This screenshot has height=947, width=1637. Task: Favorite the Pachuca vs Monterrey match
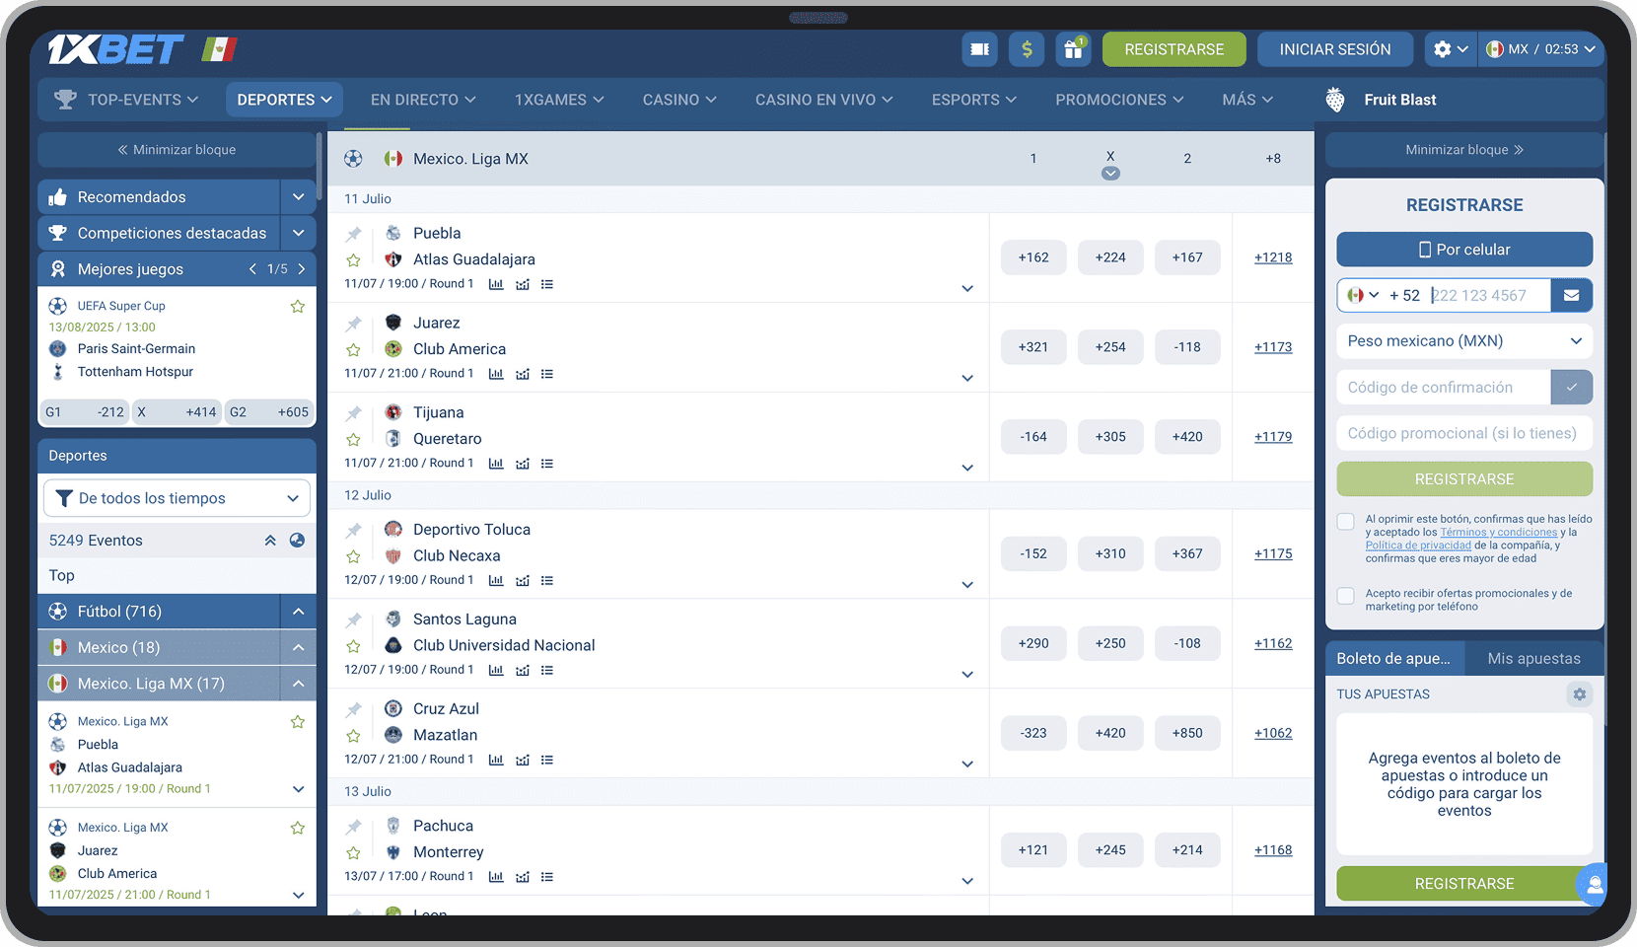point(353,853)
